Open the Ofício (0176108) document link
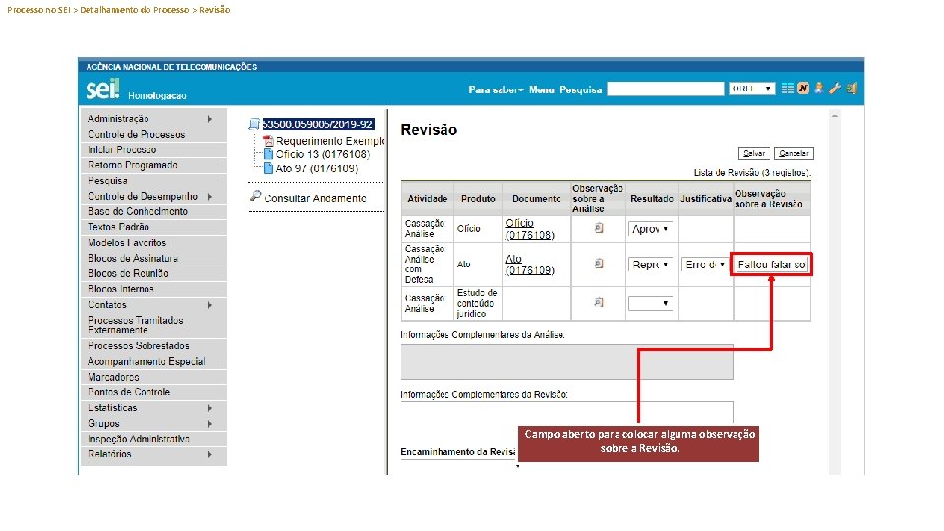The width and height of the screenshot is (944, 531). pos(530,229)
